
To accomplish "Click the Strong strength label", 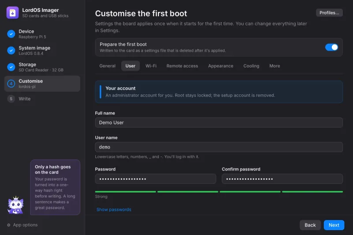I will (101, 197).
